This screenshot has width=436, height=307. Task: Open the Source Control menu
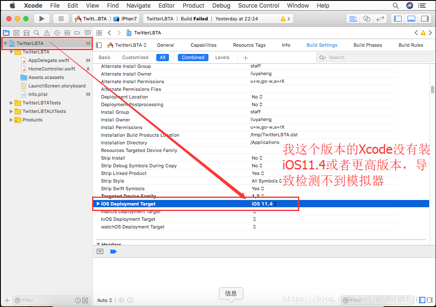tap(259, 6)
